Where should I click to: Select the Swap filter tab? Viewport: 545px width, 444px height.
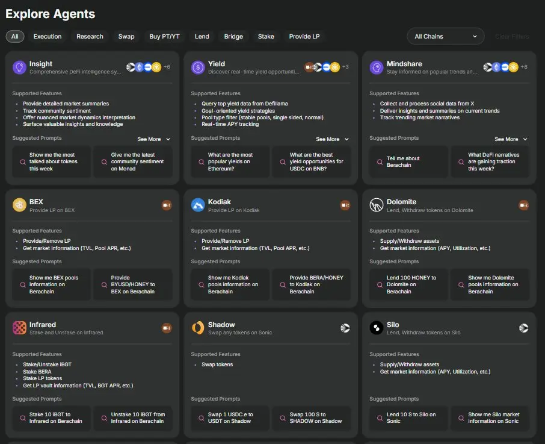click(x=126, y=37)
